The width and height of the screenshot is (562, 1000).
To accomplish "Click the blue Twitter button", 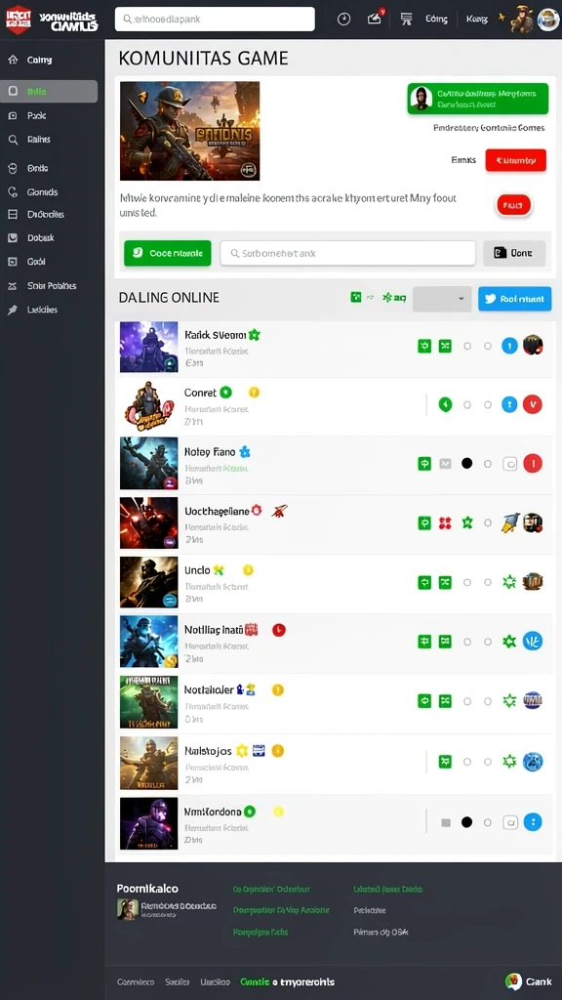I will 515,299.
